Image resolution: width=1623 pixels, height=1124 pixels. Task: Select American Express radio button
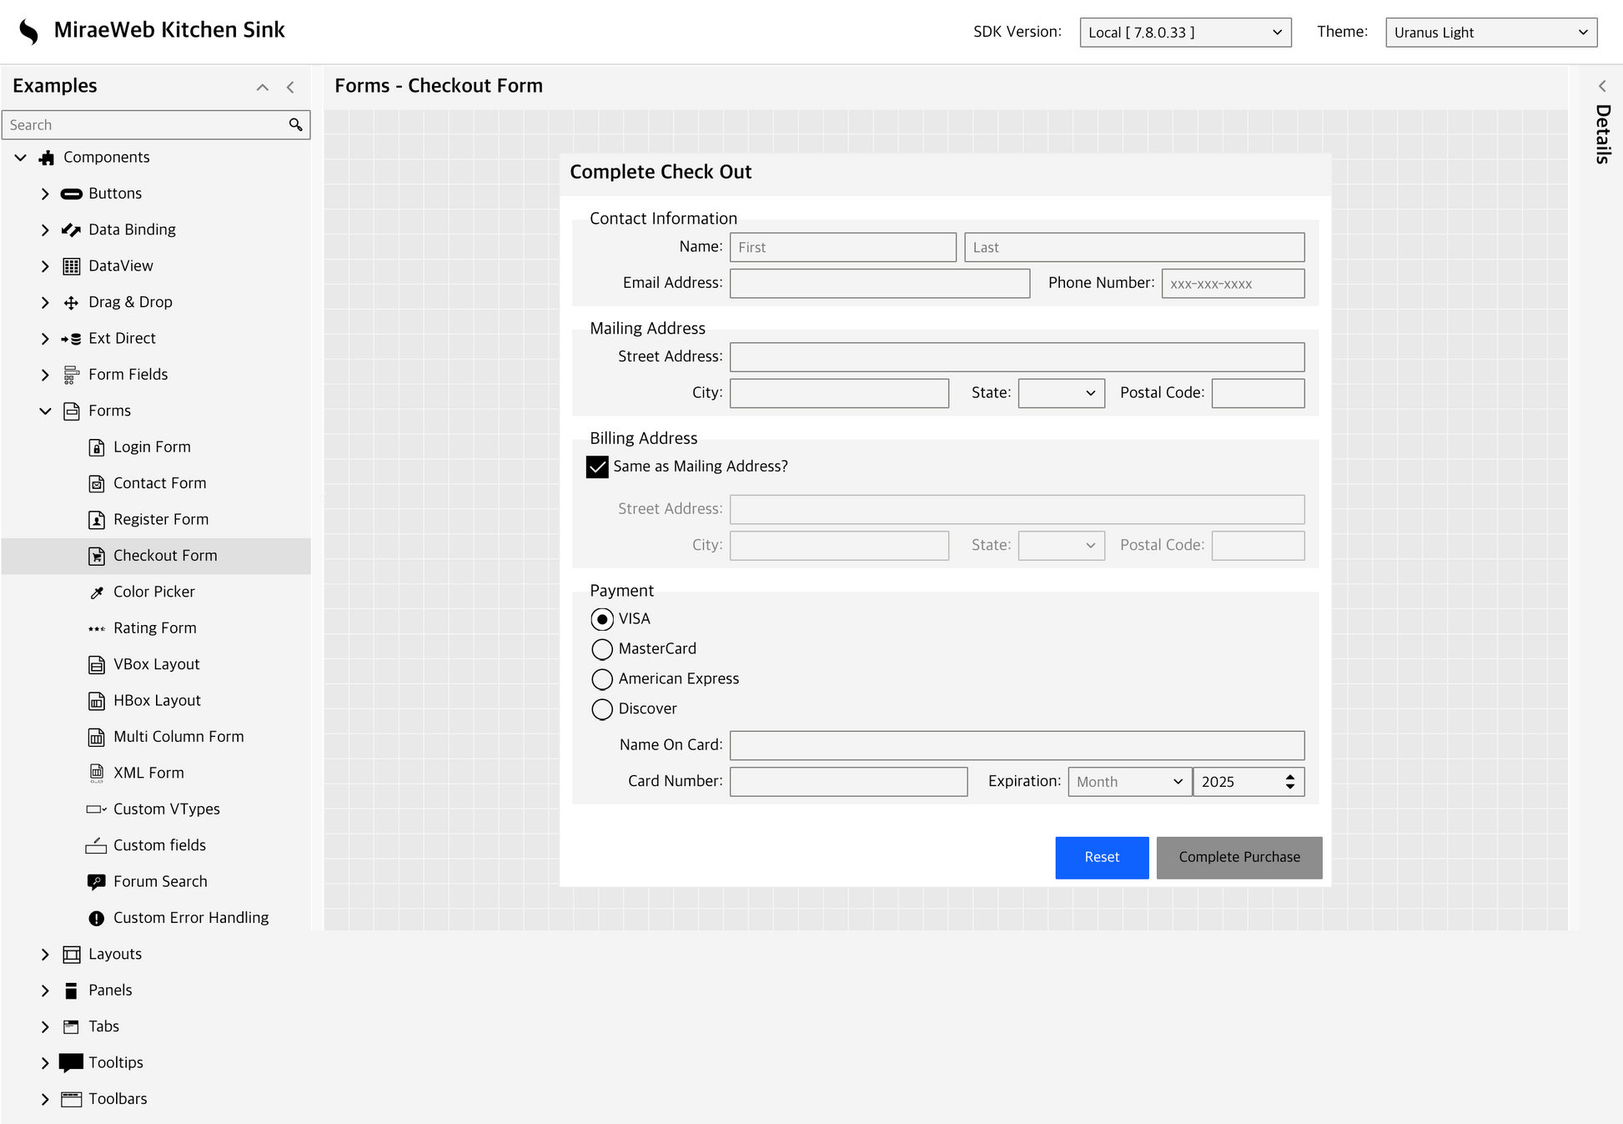[x=602, y=679]
